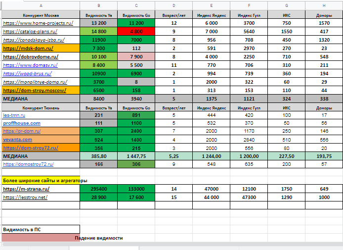
Task: Select the ИКС cell with value 1750
Action: [x=287, y=189]
